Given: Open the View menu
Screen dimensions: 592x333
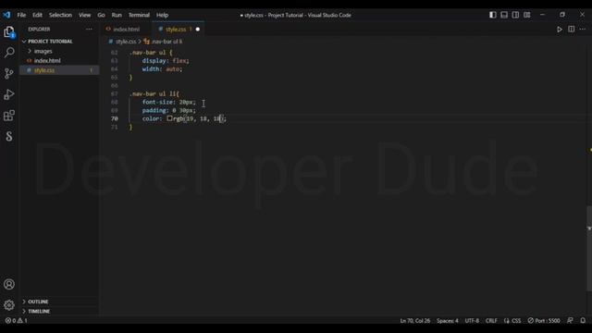Looking at the screenshot, I should (x=84, y=15).
